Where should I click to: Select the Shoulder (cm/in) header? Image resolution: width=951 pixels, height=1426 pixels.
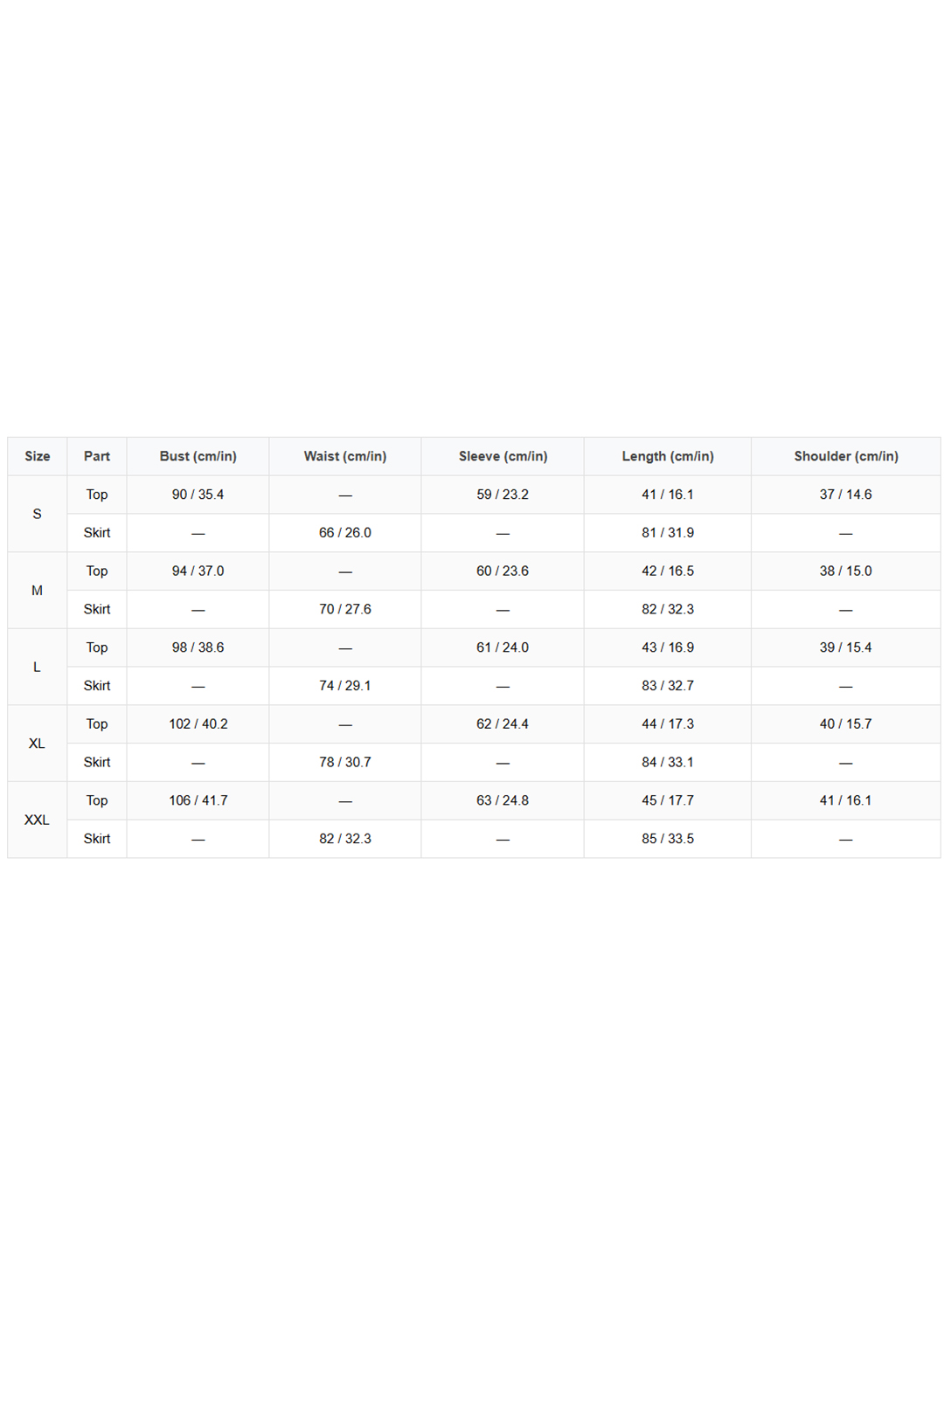[846, 456]
